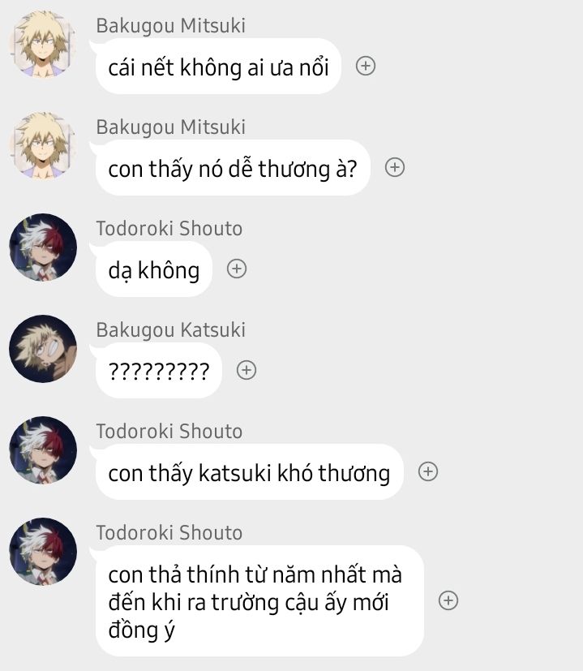583x671 pixels.
Task: Select the "cái nết không ai ưa nổi" bubble
Action: click(218, 67)
